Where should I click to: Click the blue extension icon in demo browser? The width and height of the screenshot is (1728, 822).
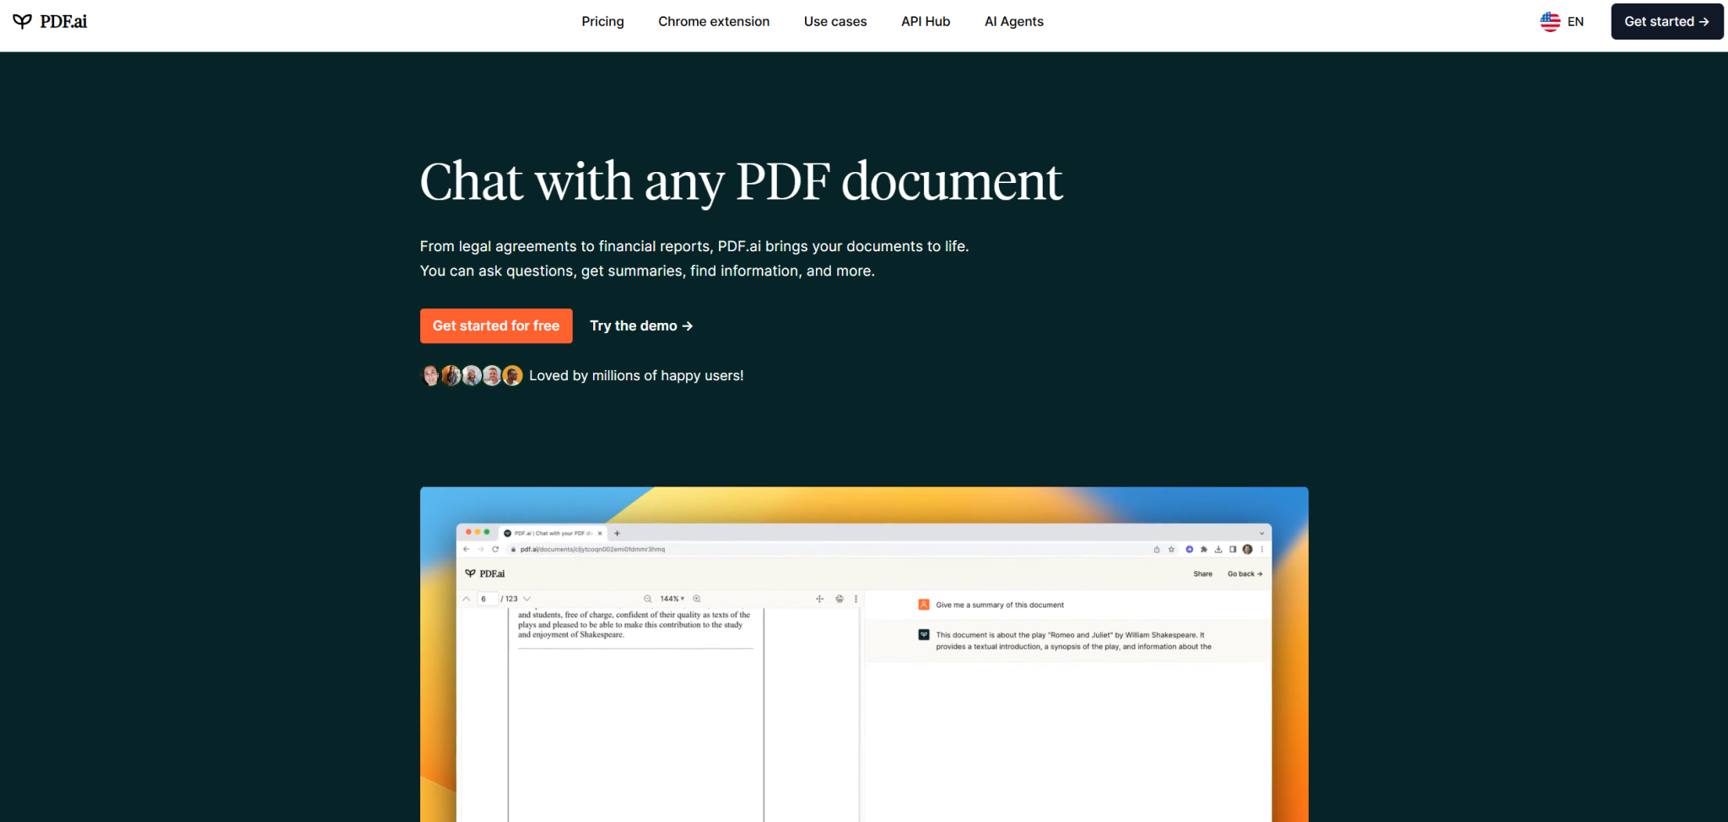click(1190, 549)
